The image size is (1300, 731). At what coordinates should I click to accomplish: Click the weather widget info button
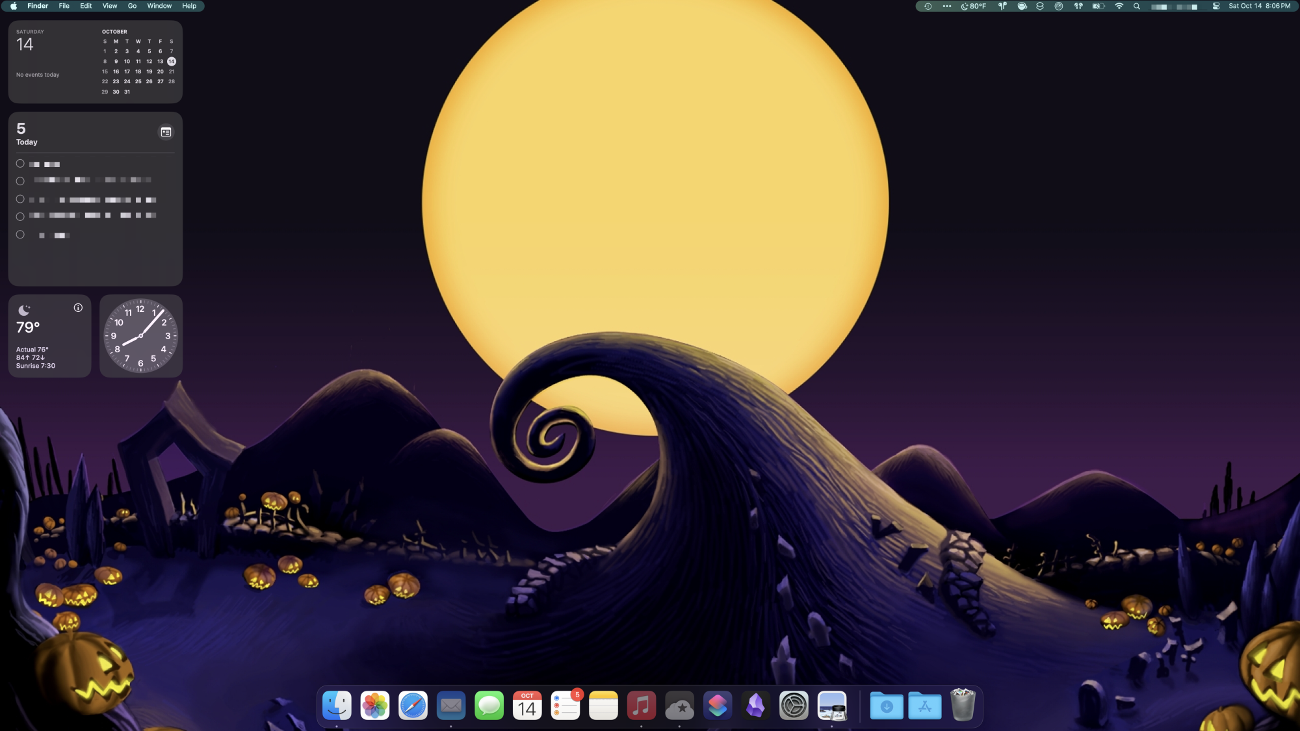click(x=78, y=308)
